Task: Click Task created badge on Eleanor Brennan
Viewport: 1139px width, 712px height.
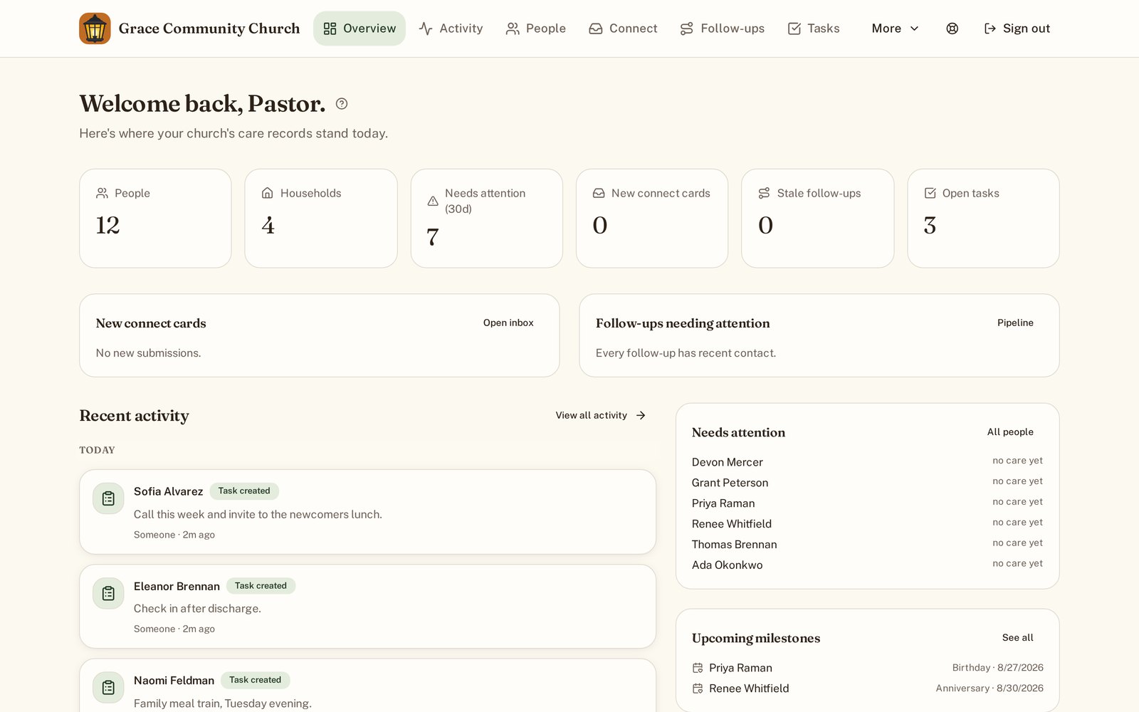Action: pyautogui.click(x=261, y=585)
